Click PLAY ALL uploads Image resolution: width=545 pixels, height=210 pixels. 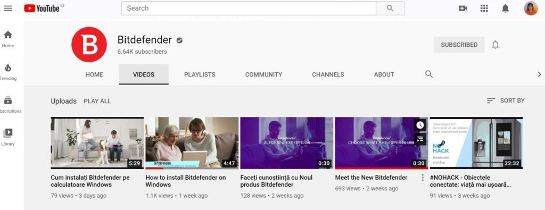point(97,102)
